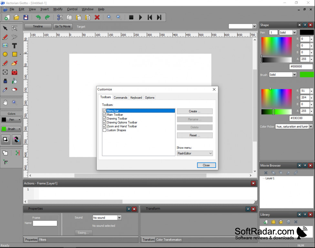Expand the Sound dropdown in Properties
This screenshot has height=248, width=315.
coord(107,218)
